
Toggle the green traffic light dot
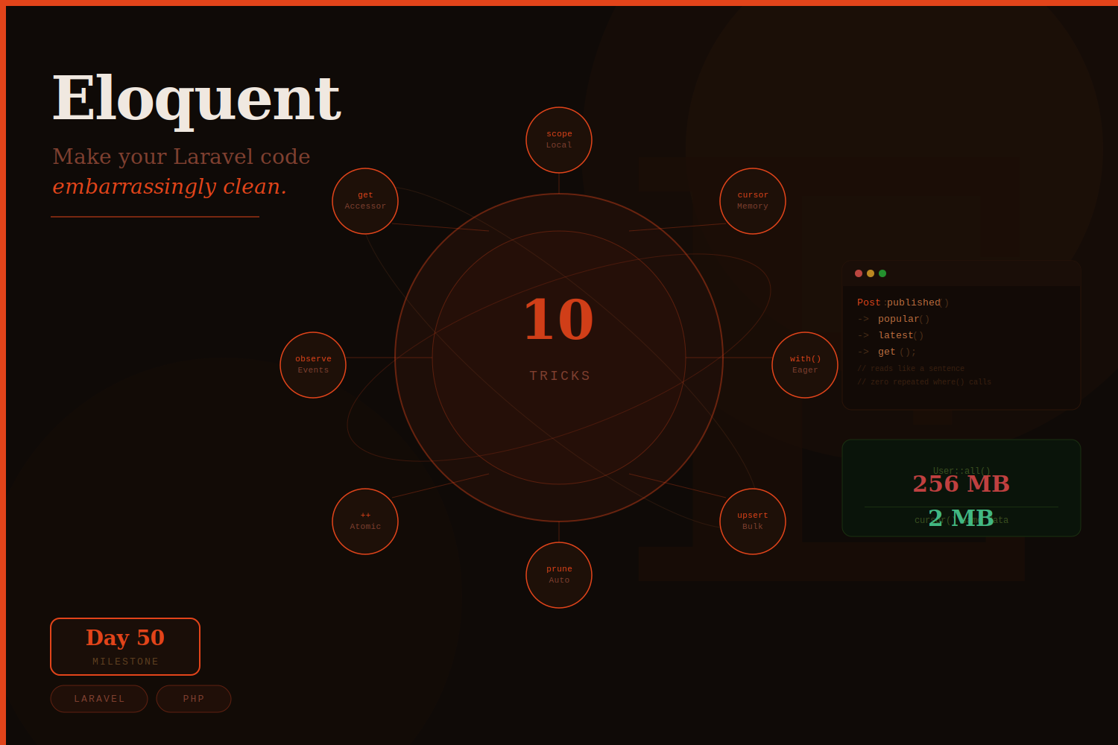click(x=882, y=273)
